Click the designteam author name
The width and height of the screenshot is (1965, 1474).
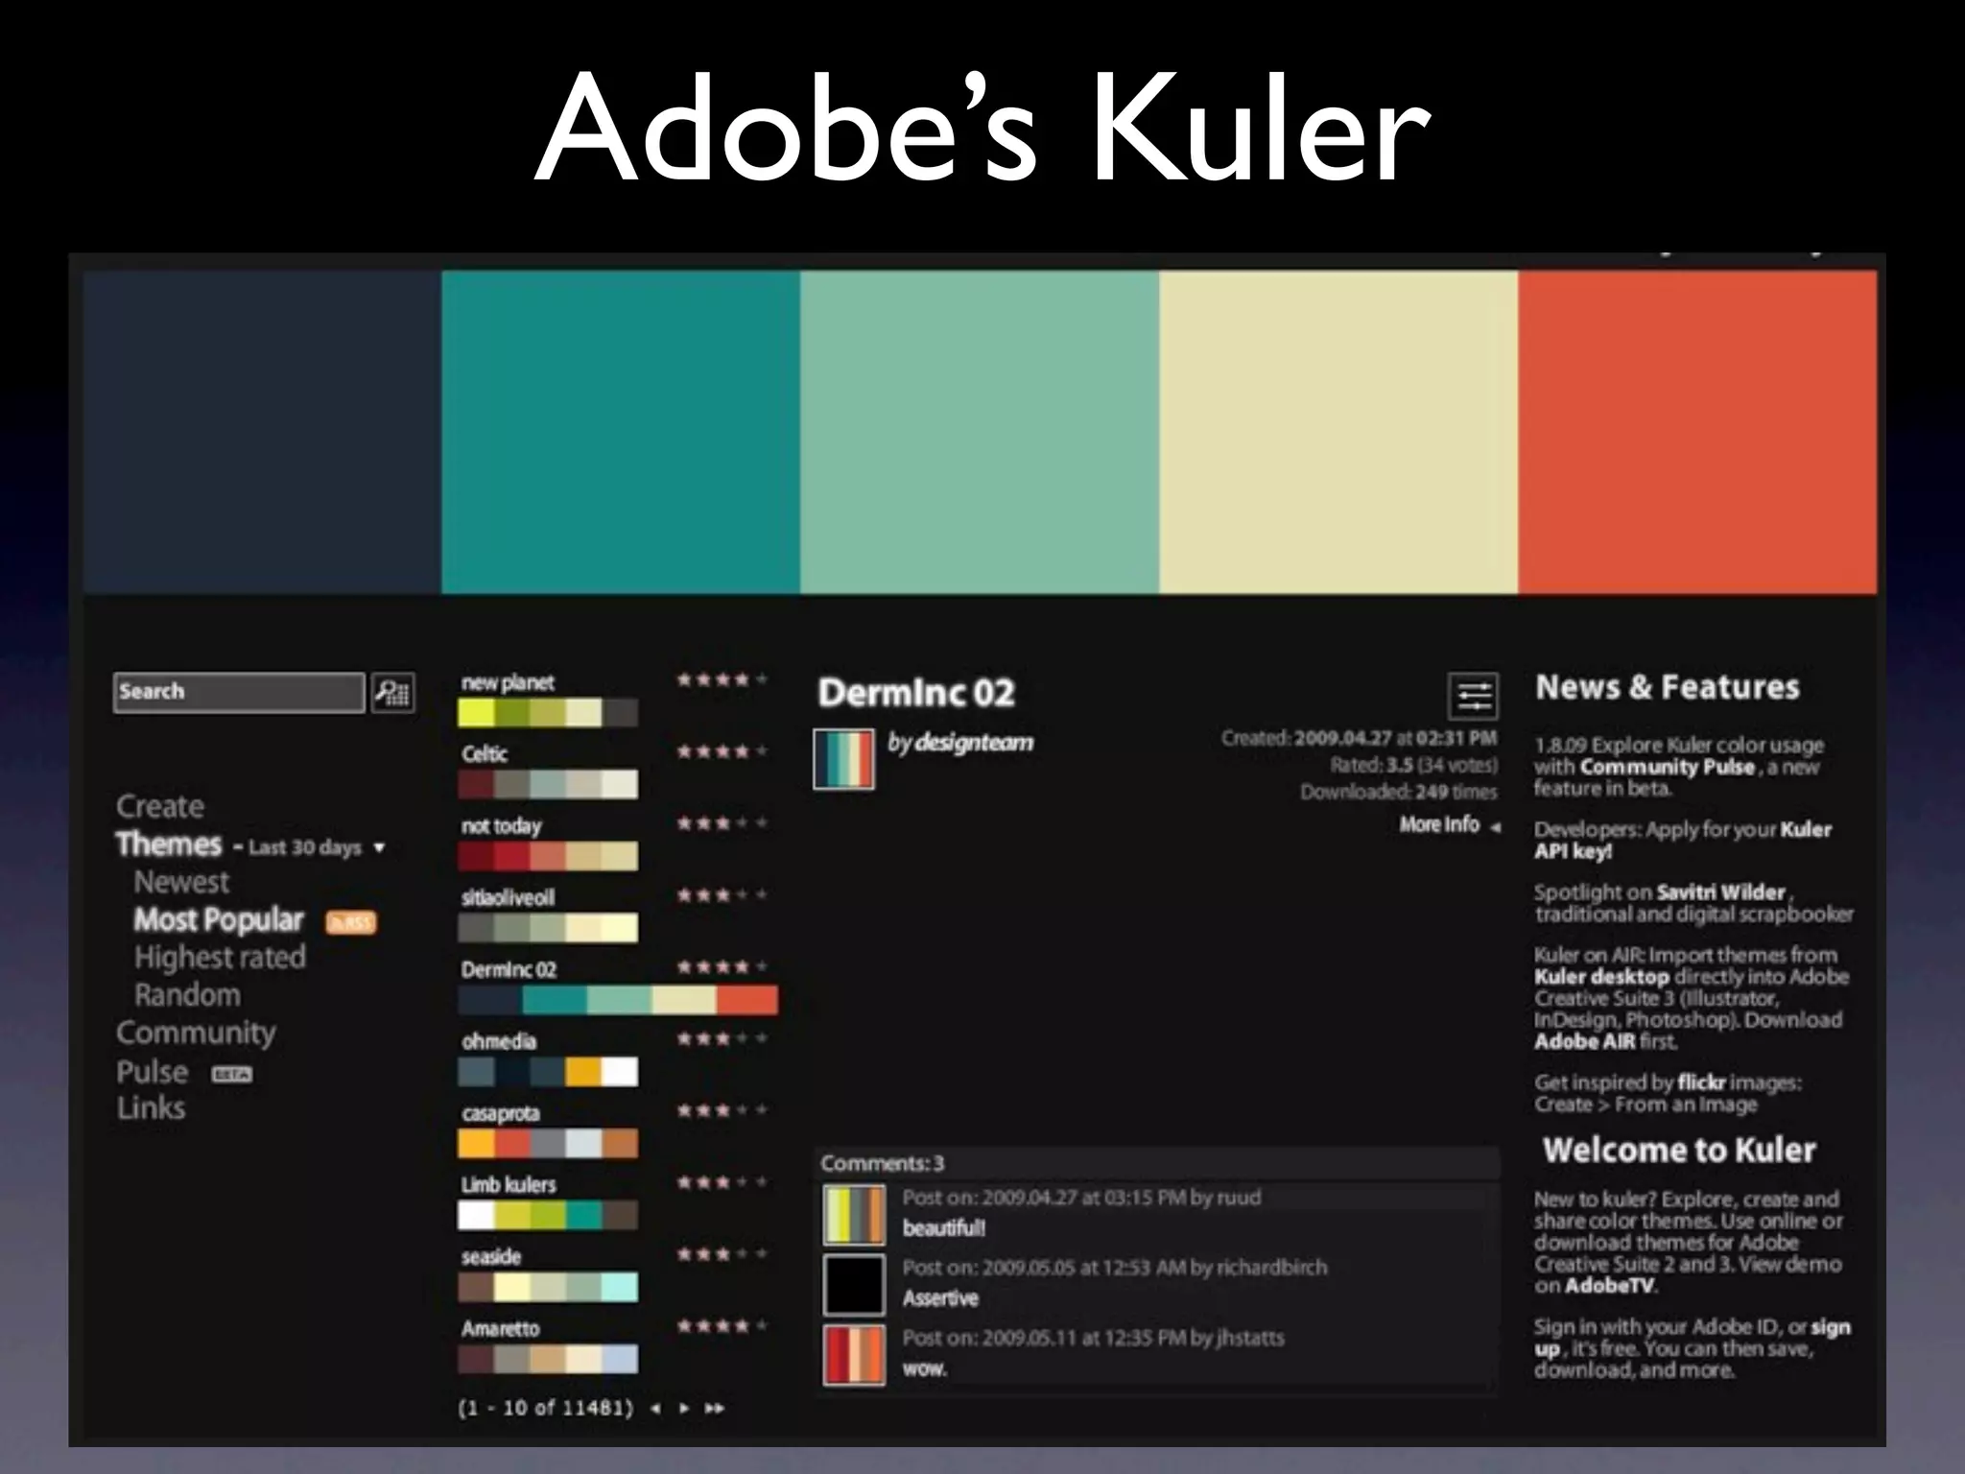[974, 743]
